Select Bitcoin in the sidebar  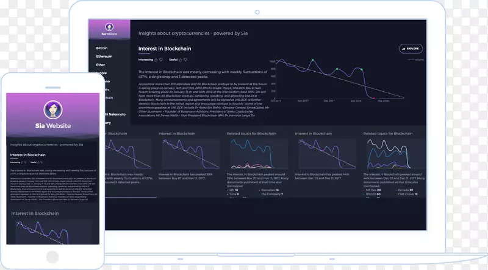point(102,47)
